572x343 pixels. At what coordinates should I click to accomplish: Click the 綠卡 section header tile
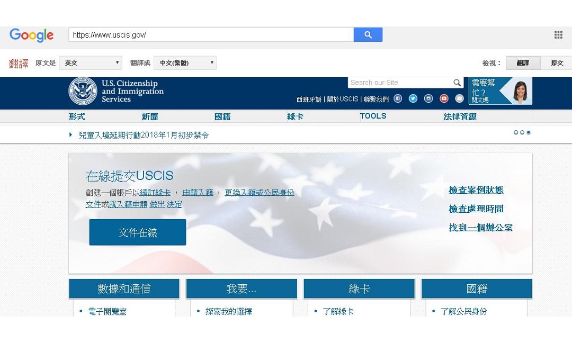(359, 288)
